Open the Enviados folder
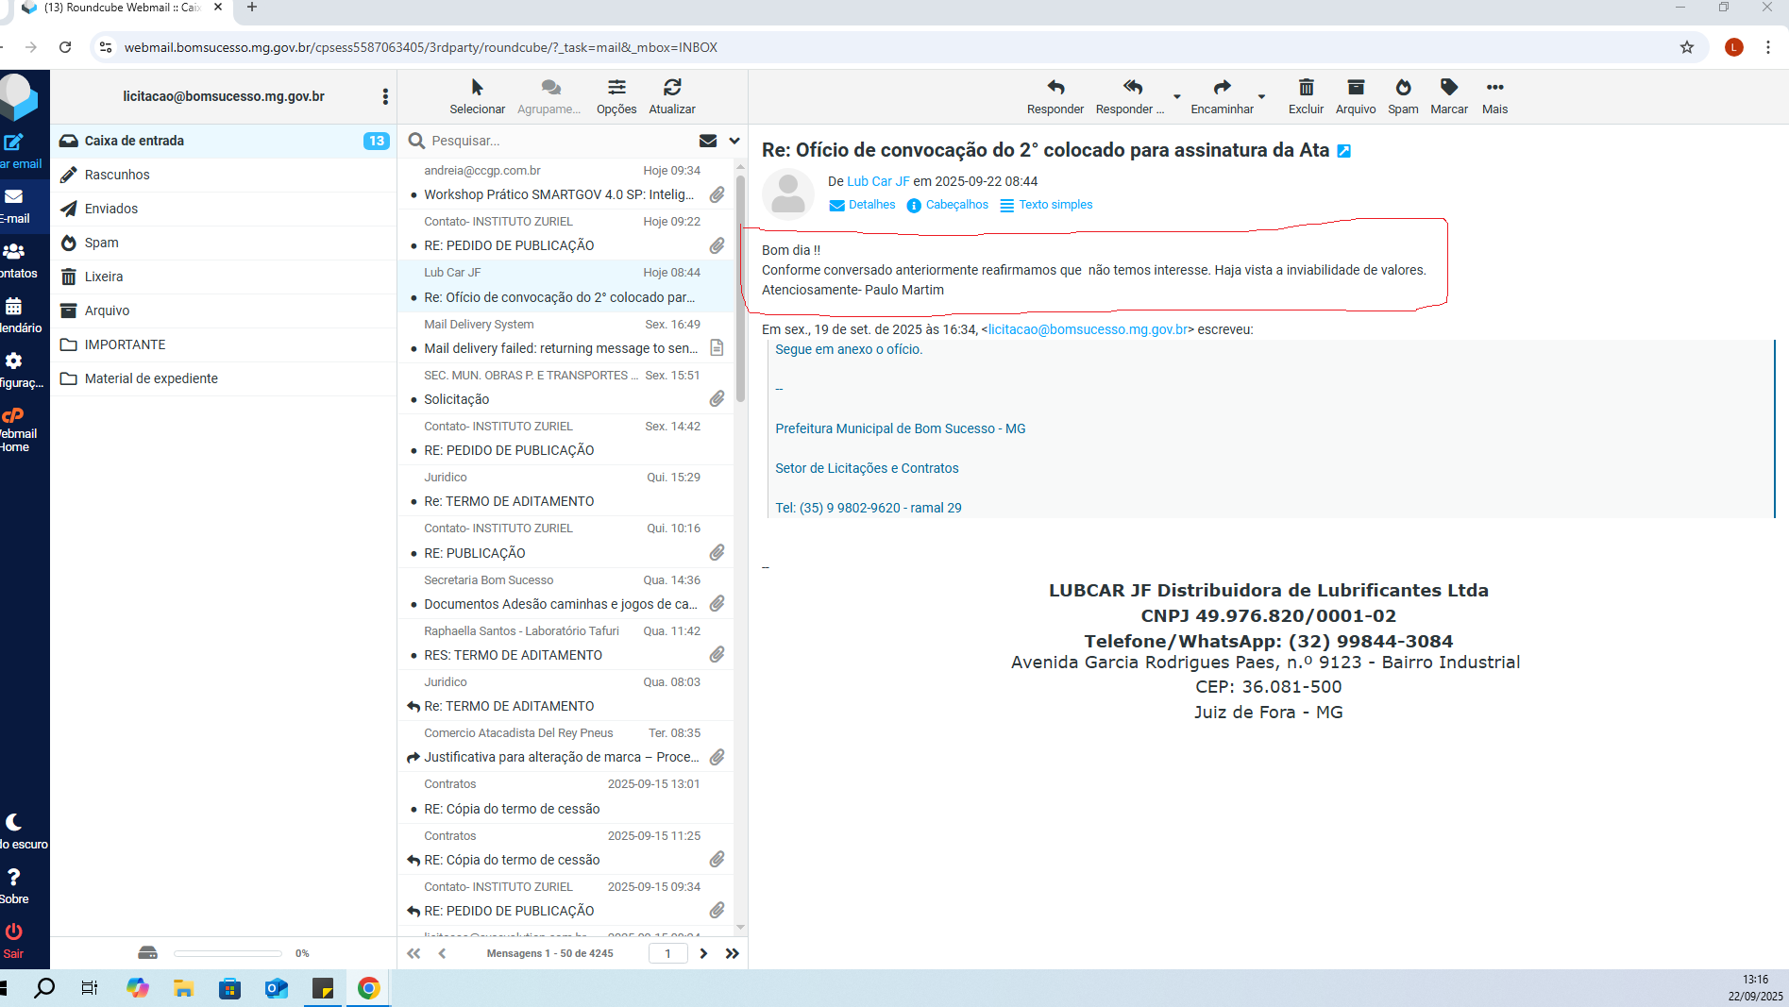Image resolution: width=1789 pixels, height=1007 pixels. (111, 209)
